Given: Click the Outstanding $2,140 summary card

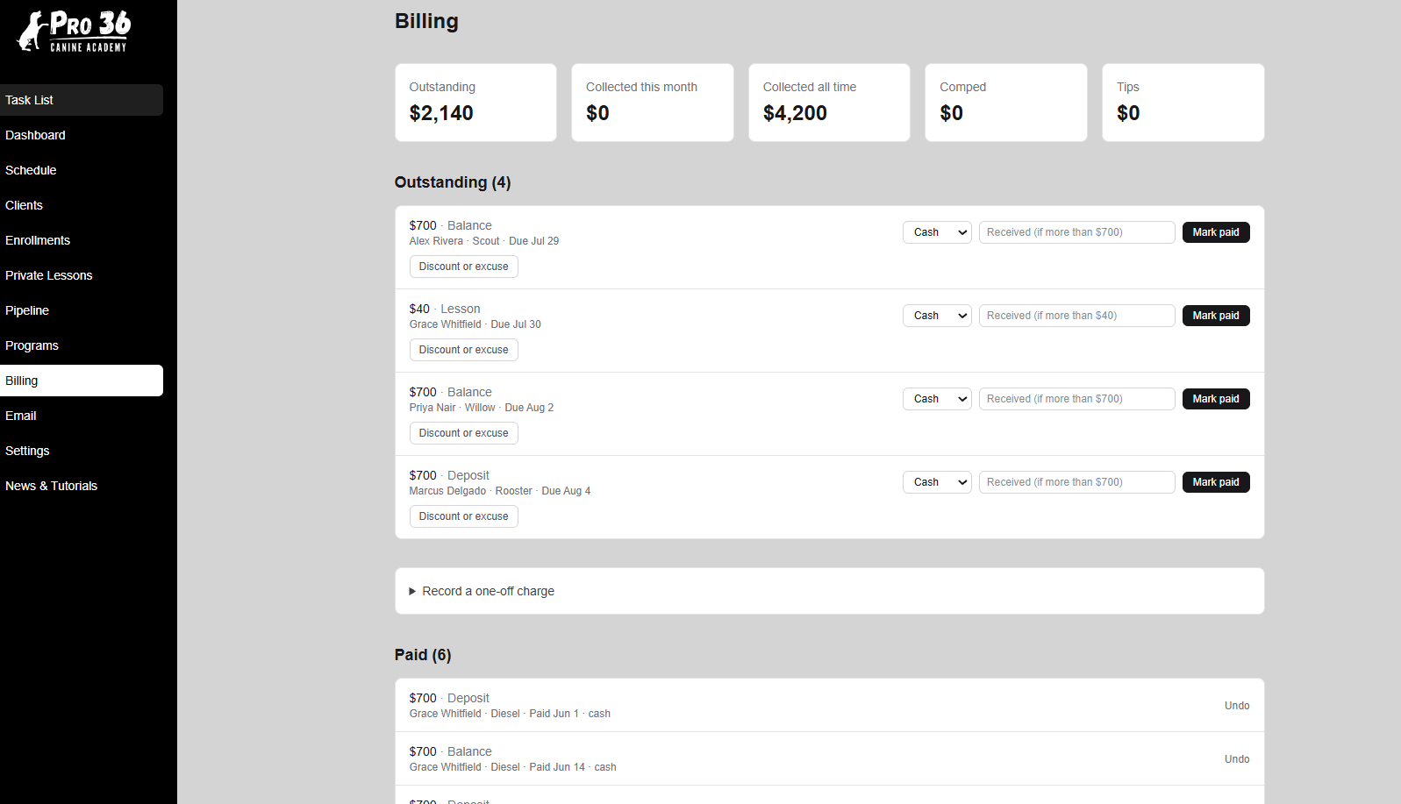Looking at the screenshot, I should 476,103.
